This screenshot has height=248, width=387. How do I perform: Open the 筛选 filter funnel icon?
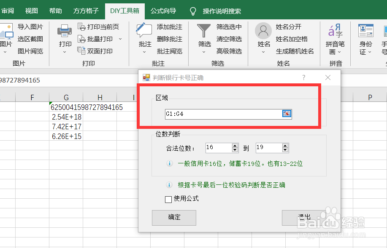pyautogui.click(x=204, y=30)
